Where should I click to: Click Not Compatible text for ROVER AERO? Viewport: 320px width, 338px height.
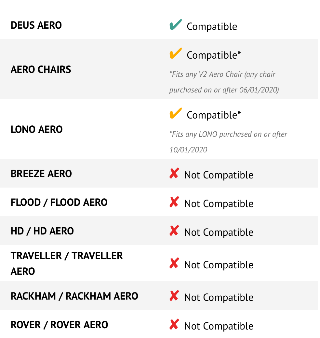tap(219, 326)
